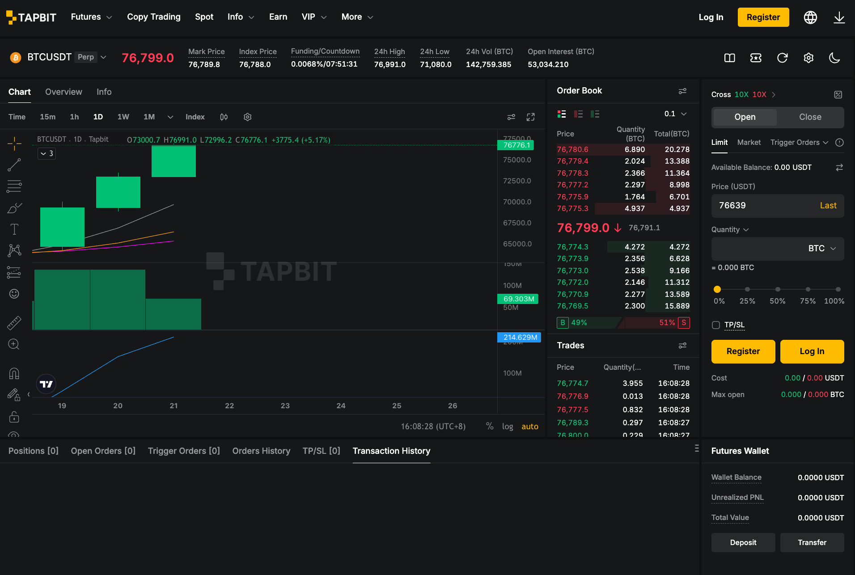Open chart candle style selector
The width and height of the screenshot is (855, 575).
(224, 117)
